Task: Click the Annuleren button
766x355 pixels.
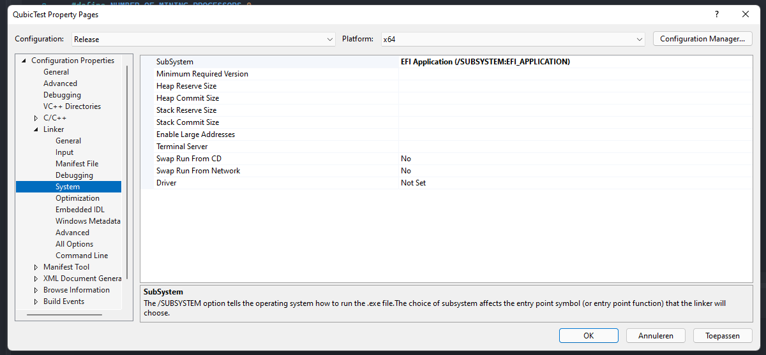Action: coord(656,335)
